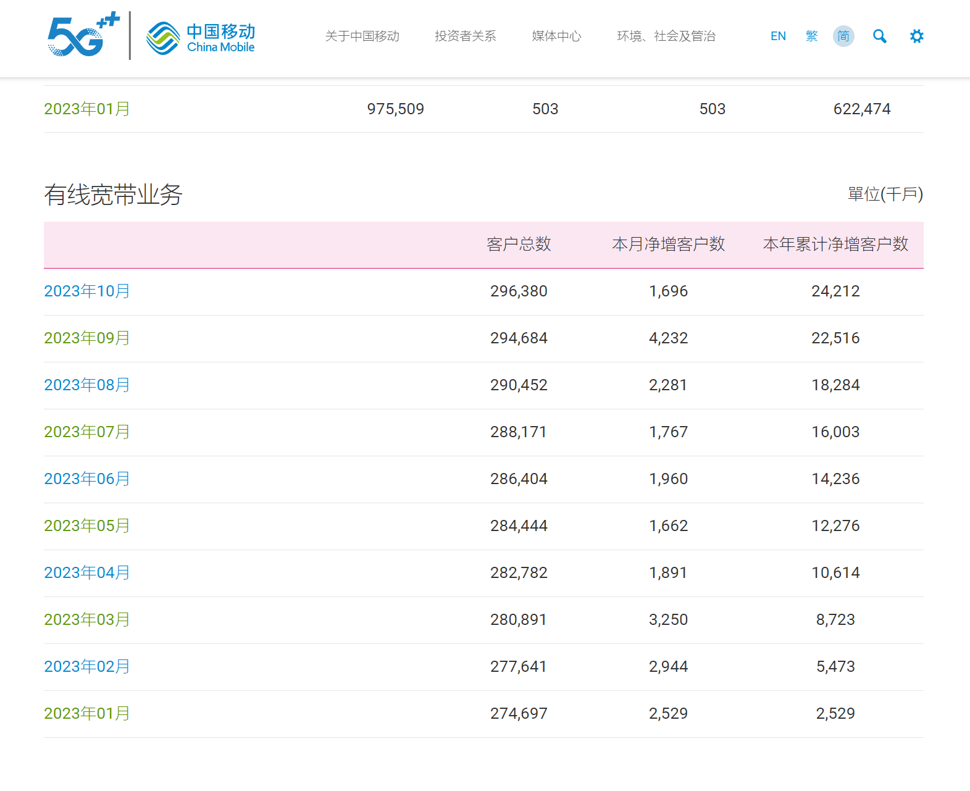Open 2023年08月 broadband report link
This screenshot has height=791, width=970.
tap(87, 385)
